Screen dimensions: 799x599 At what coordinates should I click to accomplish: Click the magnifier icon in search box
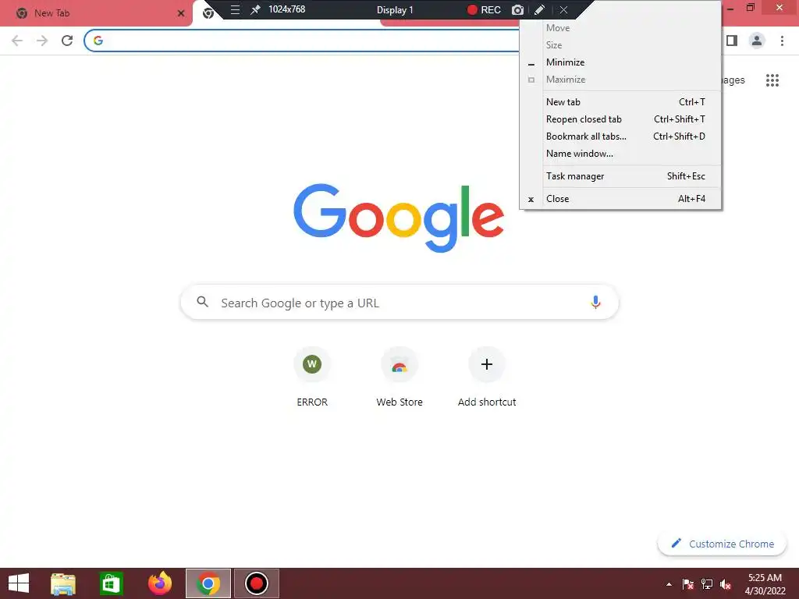(x=202, y=302)
